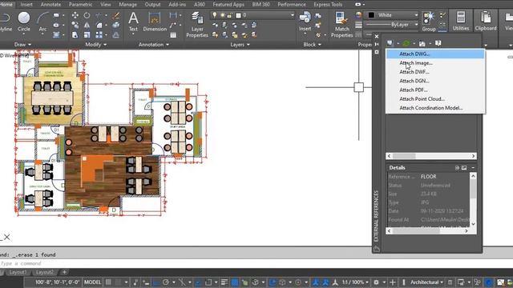Open the Utilities panel
Image resolution: width=513 pixels, height=288 pixels.
point(461,22)
